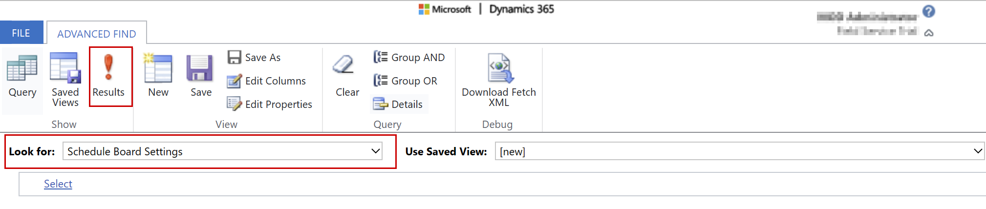Screen dimensions: 986x209
Task: Choose Save As in the ribbon
Action: point(254,58)
